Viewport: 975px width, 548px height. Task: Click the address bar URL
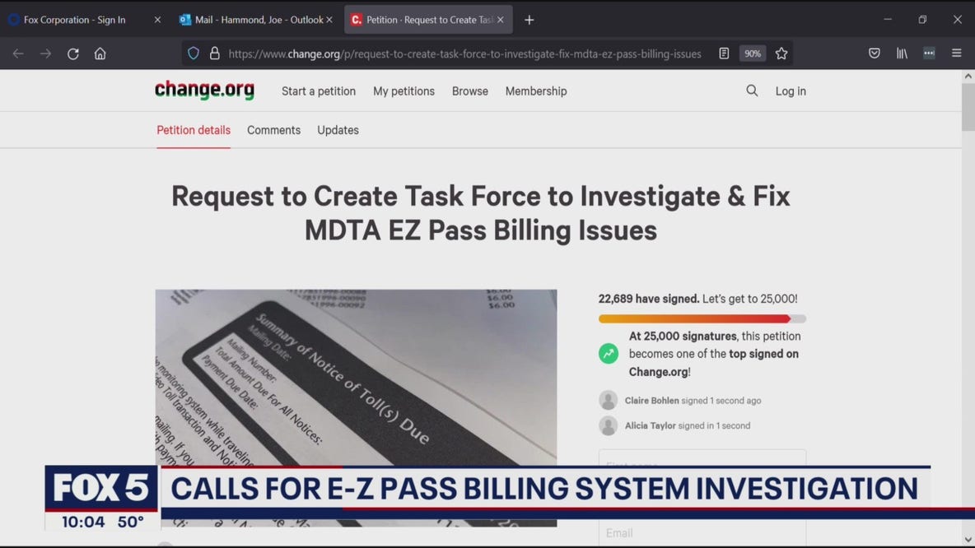tap(464, 54)
